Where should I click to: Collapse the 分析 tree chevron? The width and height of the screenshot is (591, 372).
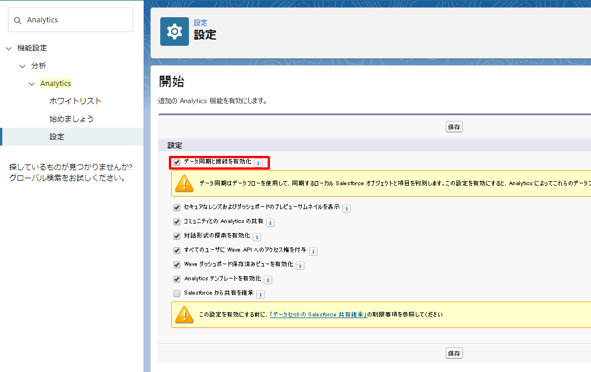click(x=22, y=66)
